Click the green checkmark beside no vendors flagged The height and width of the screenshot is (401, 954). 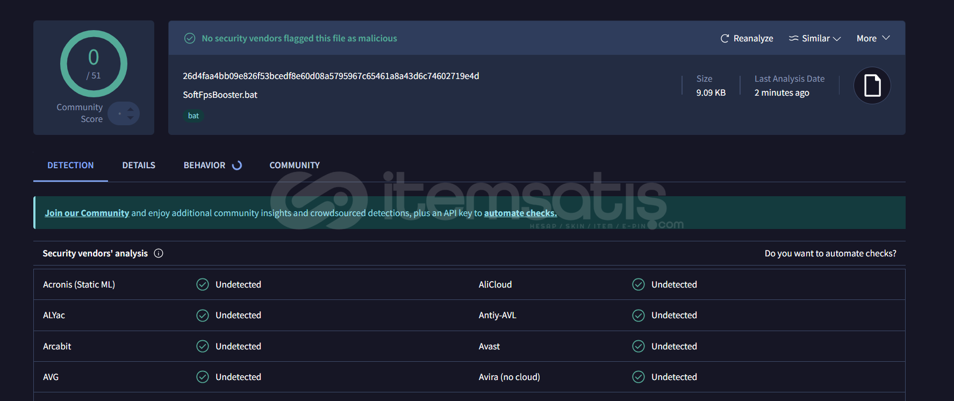[x=190, y=38]
